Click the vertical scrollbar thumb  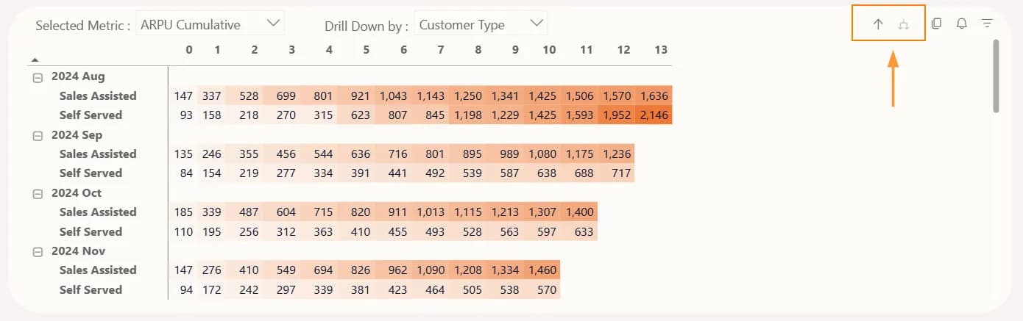pos(996,76)
